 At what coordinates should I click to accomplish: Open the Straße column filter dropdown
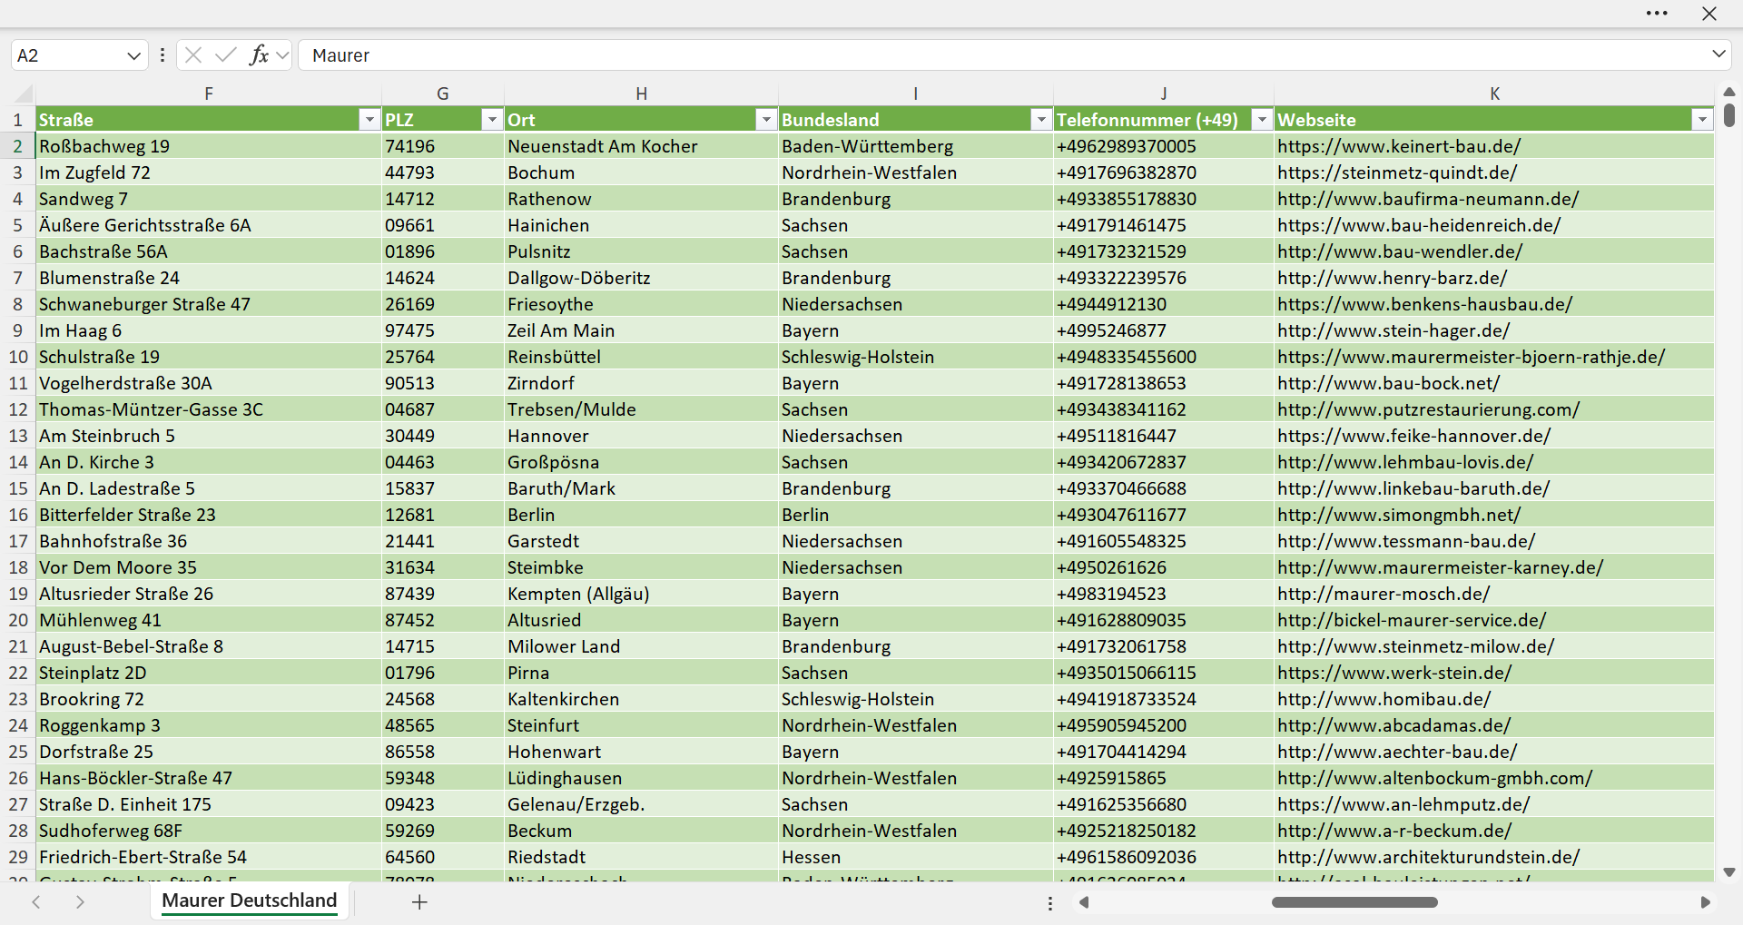(x=369, y=120)
